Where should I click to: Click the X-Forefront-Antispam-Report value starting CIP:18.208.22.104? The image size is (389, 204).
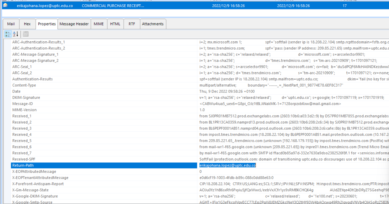[294, 184]
